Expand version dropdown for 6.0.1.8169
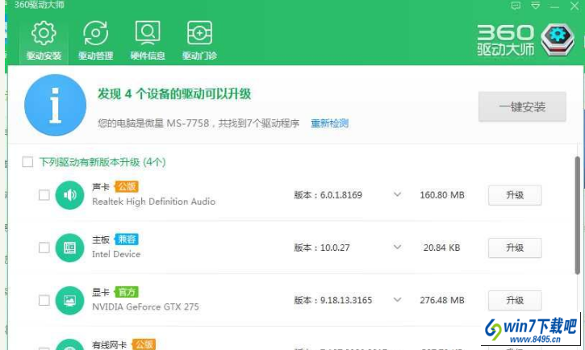 click(397, 194)
